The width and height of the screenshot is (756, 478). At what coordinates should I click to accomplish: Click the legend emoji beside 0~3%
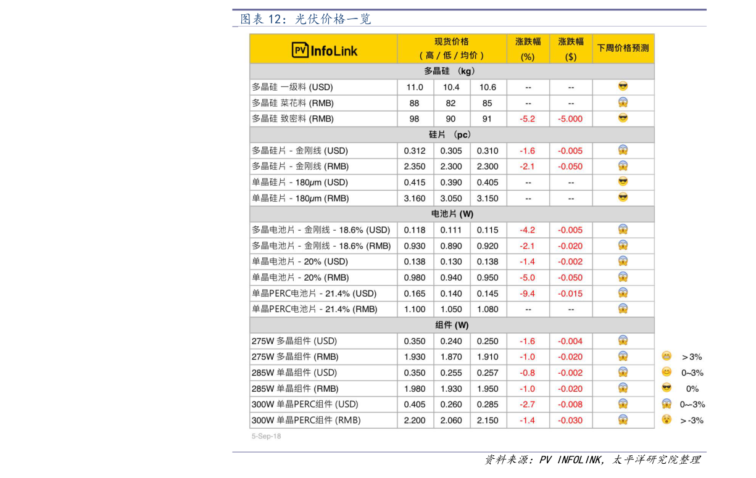click(667, 372)
